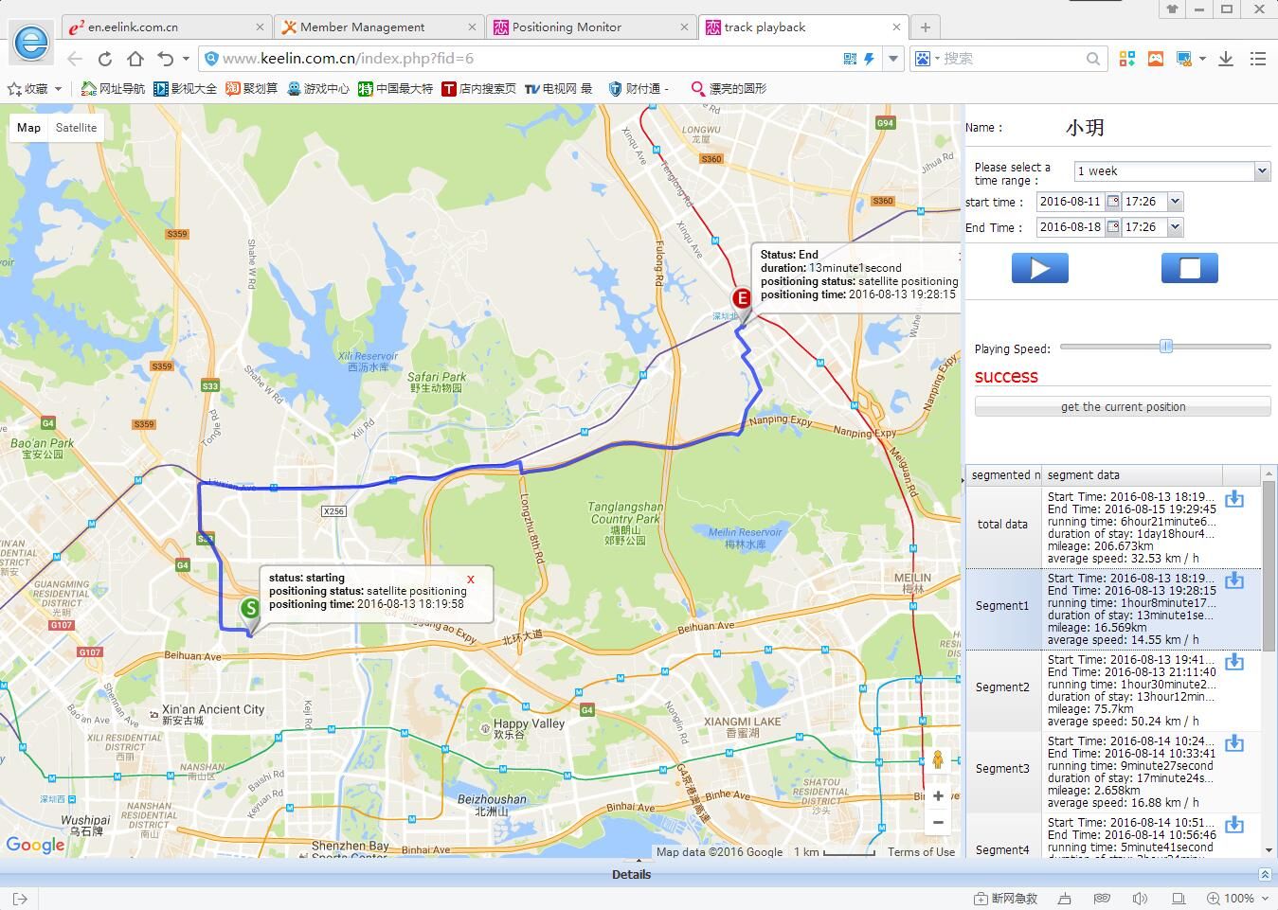Image resolution: width=1278 pixels, height=910 pixels.
Task: Expand time range dropdown 1 week
Action: pyautogui.click(x=1262, y=171)
